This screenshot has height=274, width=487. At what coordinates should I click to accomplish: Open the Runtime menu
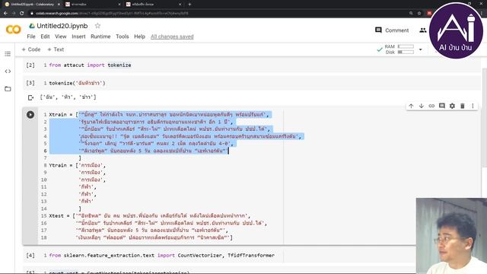click(x=100, y=37)
